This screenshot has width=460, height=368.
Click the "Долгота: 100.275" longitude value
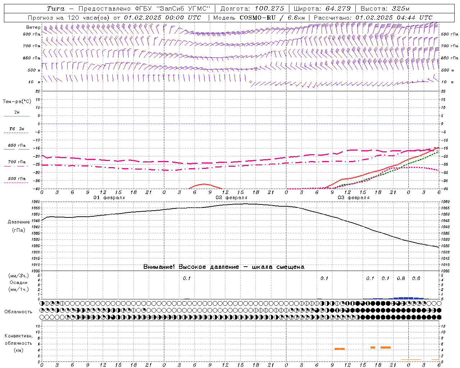click(x=252, y=9)
